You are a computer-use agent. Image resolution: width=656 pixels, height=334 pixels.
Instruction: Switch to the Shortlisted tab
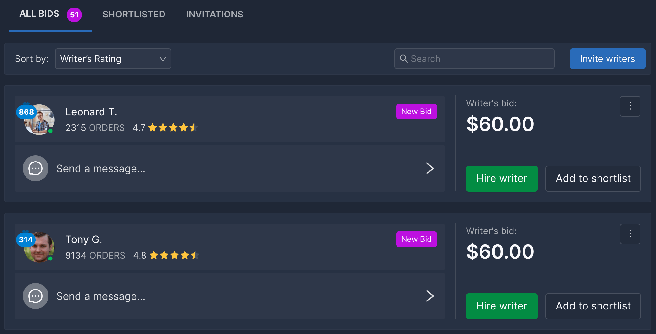pos(134,14)
